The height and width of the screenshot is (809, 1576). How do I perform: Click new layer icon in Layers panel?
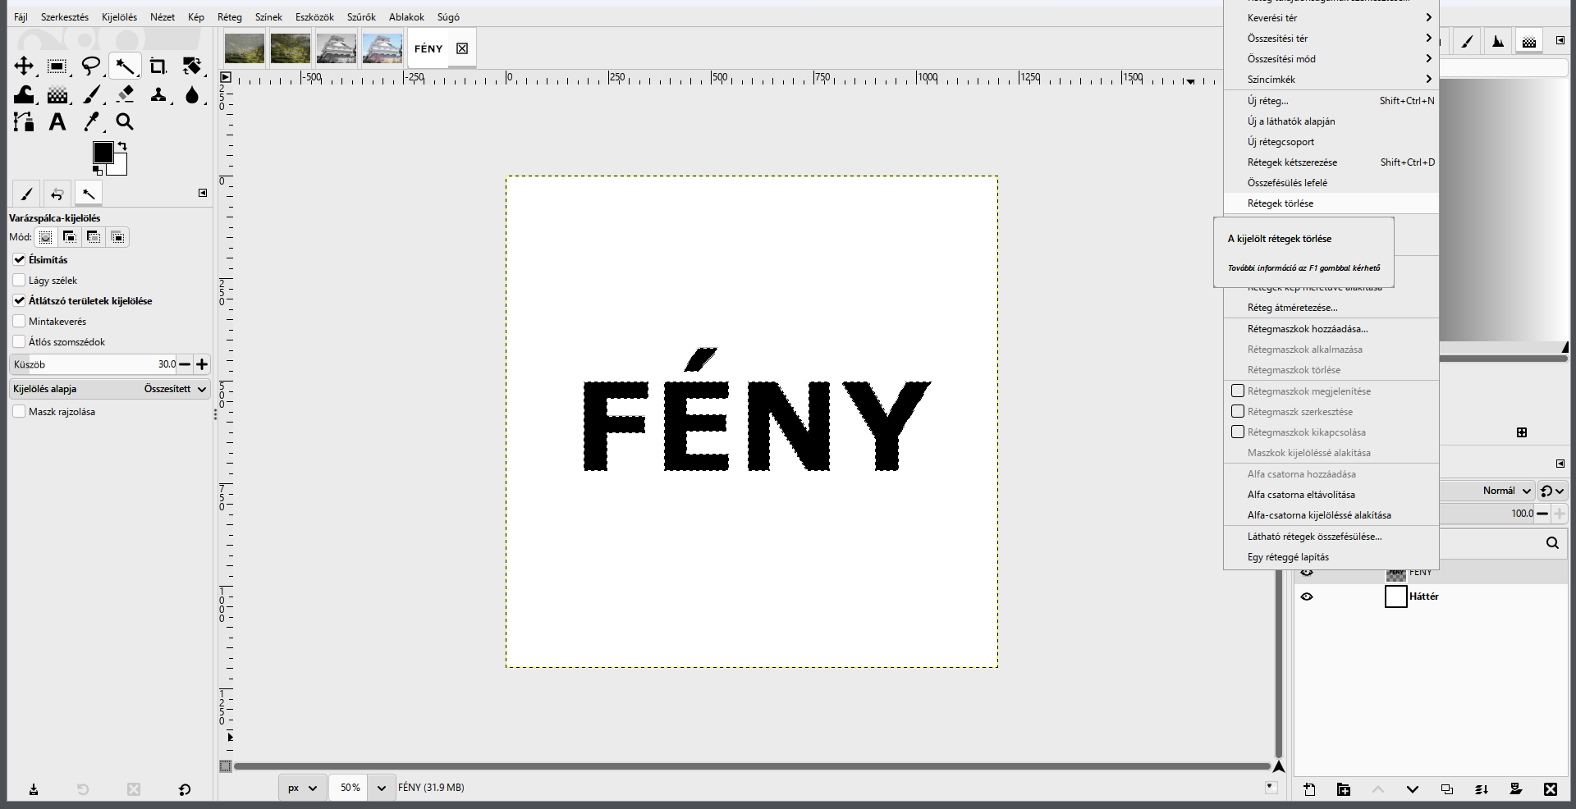point(1309,789)
